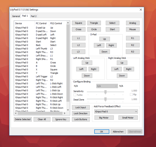Select the Y to Triangle binding row
156x147 pixels.
click(x=40, y=73)
